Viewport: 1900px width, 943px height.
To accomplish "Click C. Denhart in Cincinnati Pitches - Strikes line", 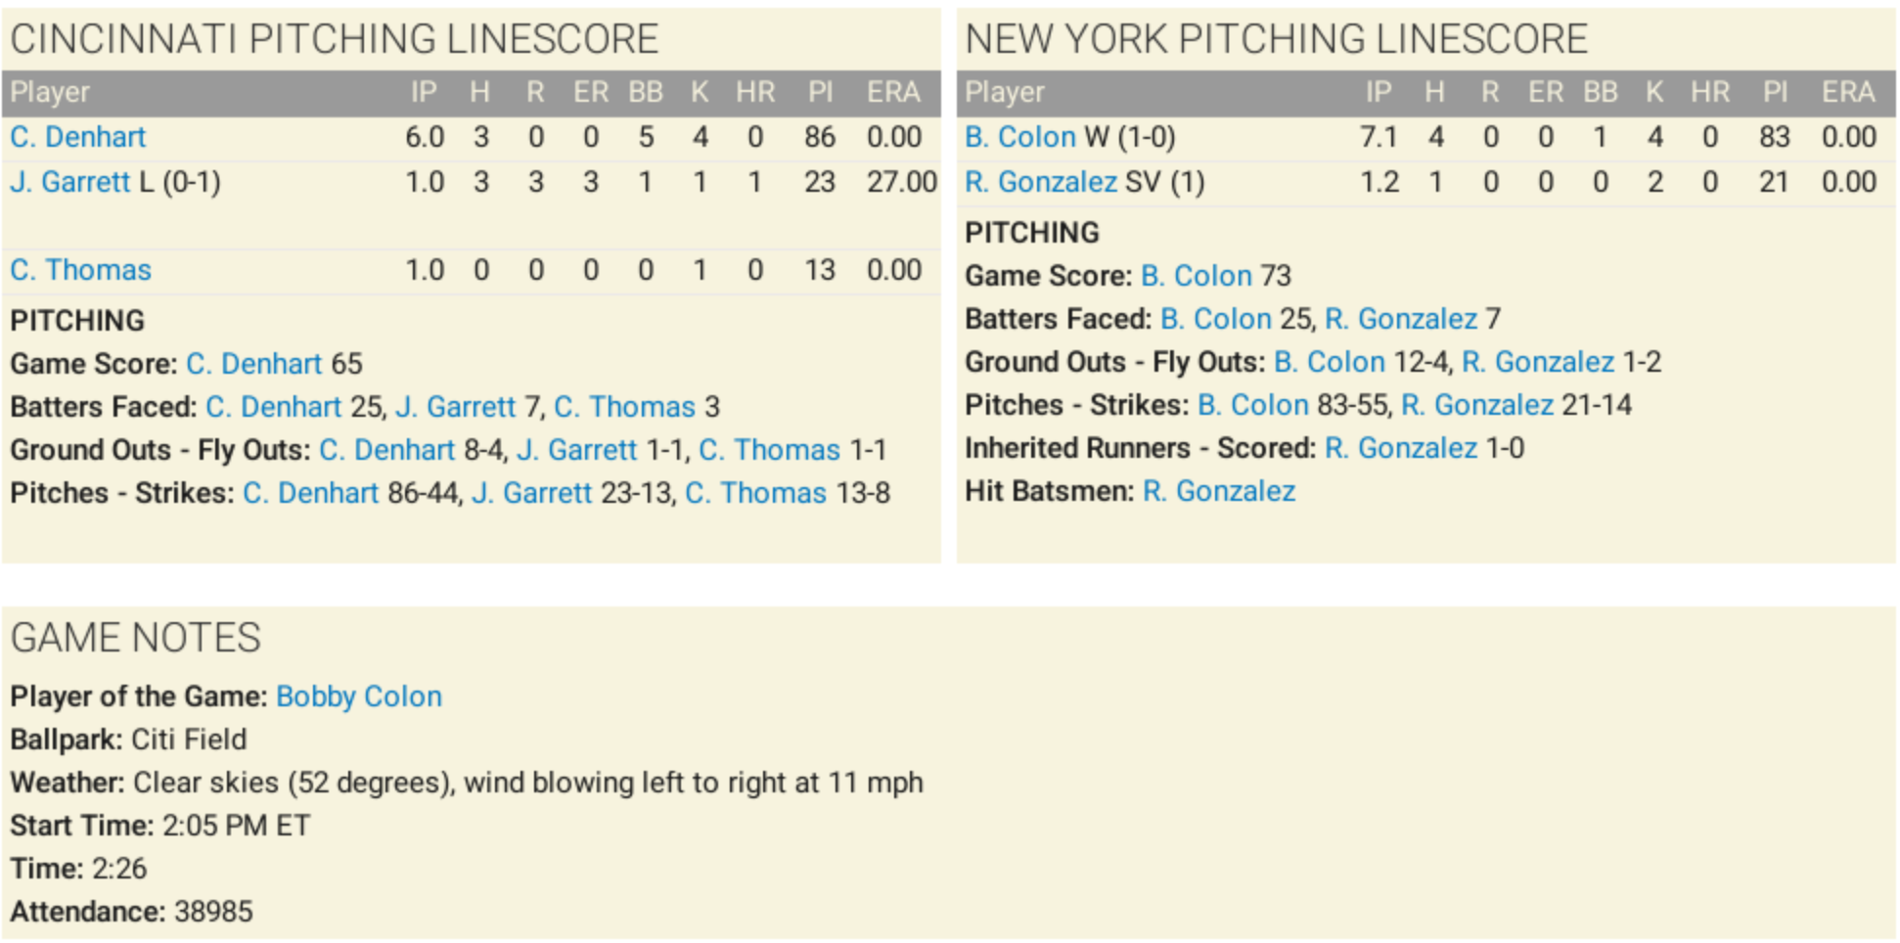I will point(310,493).
